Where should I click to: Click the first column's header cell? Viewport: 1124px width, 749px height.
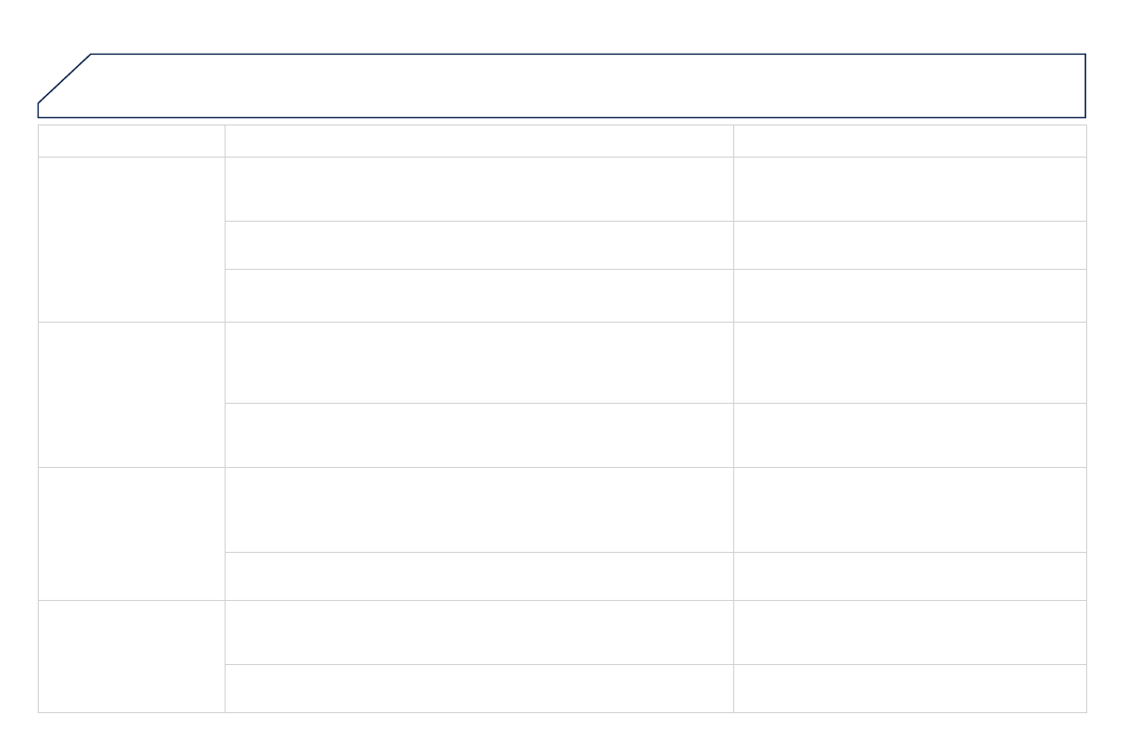[x=131, y=141]
